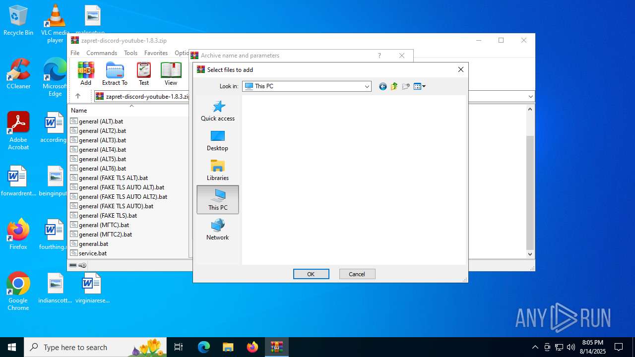Screen dimensions: 635x357
Task: Click OK in Select files dialog
Action: [311, 274]
